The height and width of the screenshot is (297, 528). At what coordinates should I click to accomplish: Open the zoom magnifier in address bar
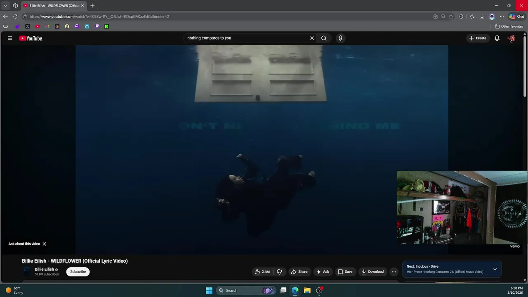443,16
